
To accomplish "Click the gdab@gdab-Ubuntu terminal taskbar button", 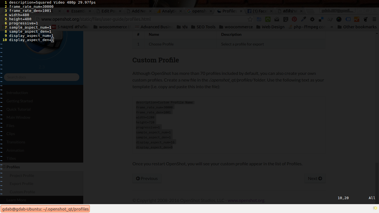I will (x=45, y=209).
